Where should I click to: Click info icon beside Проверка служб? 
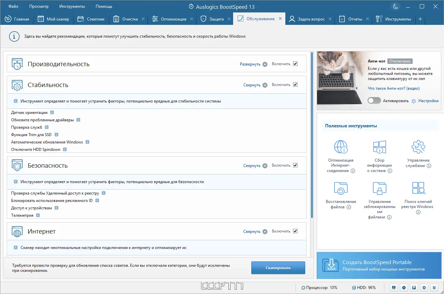(47, 127)
